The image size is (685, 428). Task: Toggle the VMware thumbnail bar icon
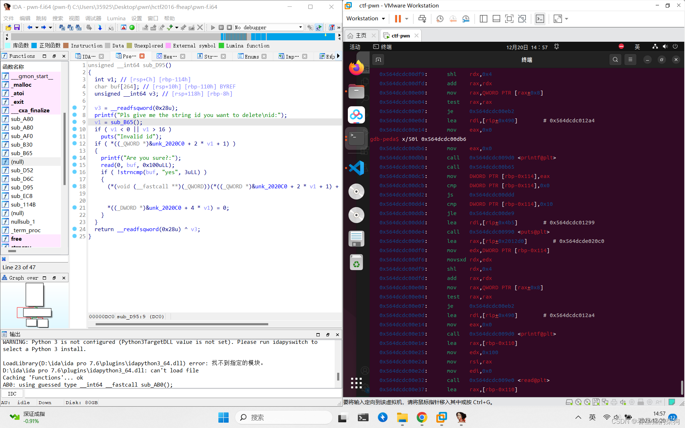[496, 19]
